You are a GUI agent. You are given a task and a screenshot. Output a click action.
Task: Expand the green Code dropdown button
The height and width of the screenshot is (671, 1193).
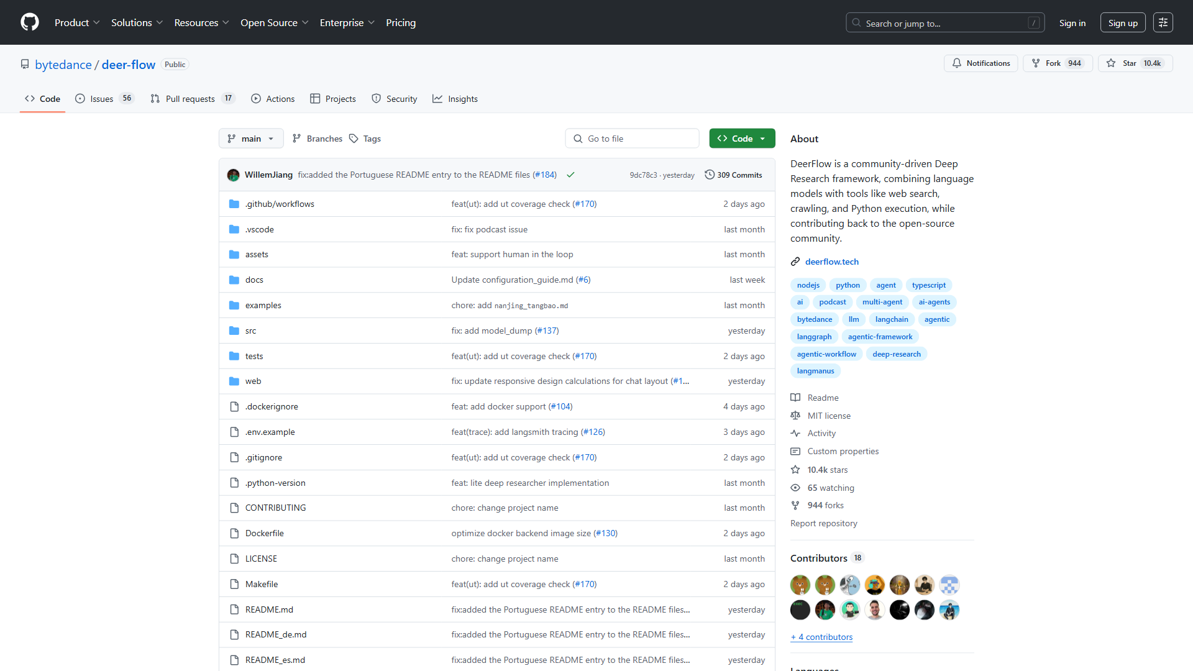pos(742,139)
